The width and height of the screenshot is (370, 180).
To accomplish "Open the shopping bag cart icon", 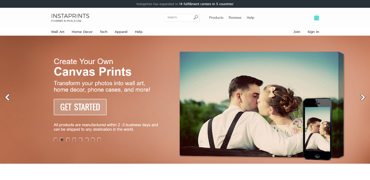I will (x=316, y=17).
